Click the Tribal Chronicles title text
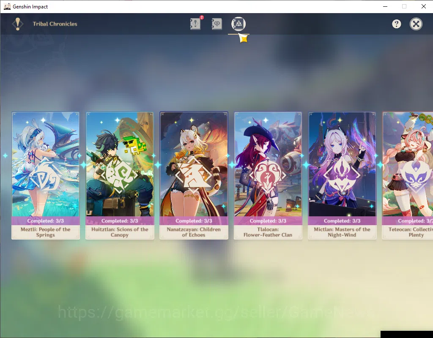This screenshot has width=433, height=338. (55, 24)
